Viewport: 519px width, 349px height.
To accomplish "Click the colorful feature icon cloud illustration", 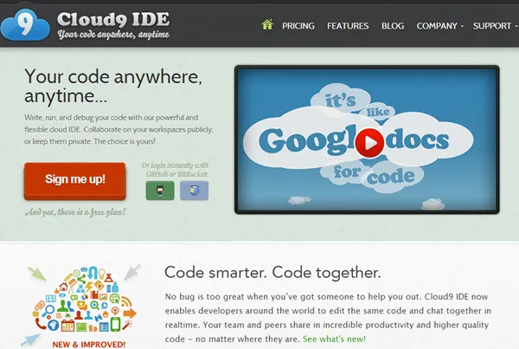I will (85, 300).
